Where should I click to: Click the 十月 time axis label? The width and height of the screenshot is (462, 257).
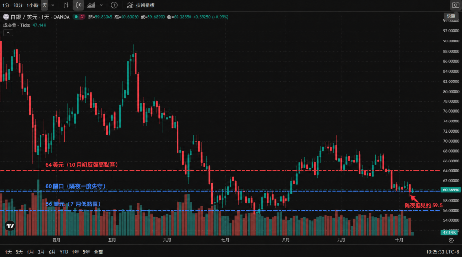click(399, 240)
